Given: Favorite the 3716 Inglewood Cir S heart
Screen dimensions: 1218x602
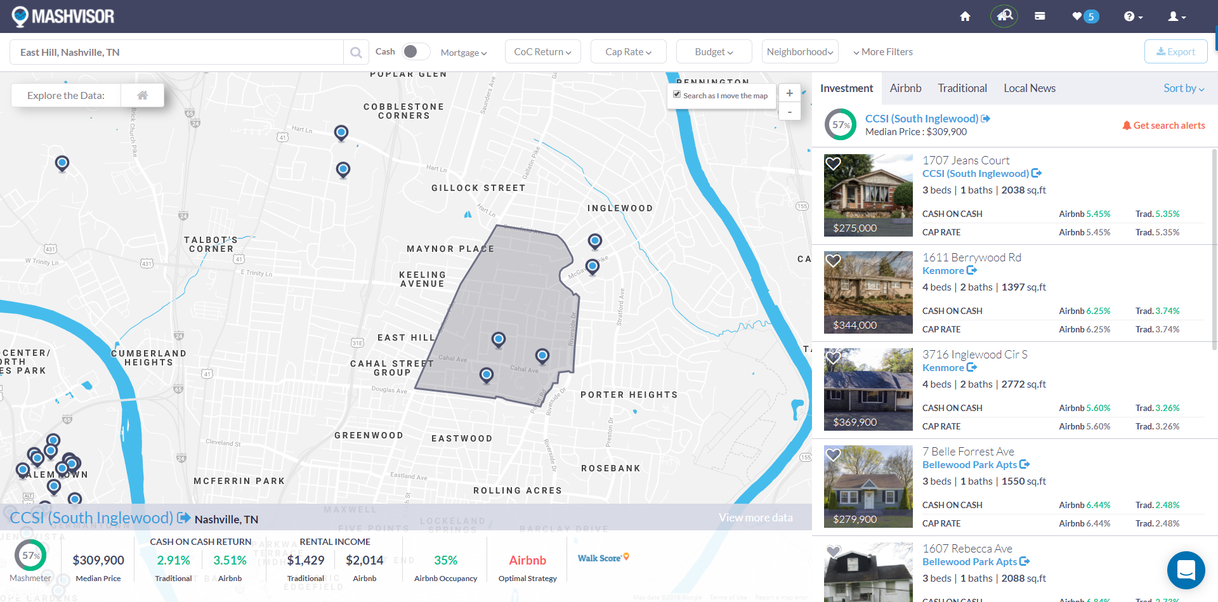Looking at the screenshot, I should pos(833,358).
